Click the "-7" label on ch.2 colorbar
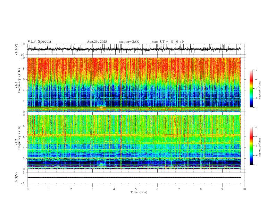Screen dimensions: 275x212 pos(256,165)
